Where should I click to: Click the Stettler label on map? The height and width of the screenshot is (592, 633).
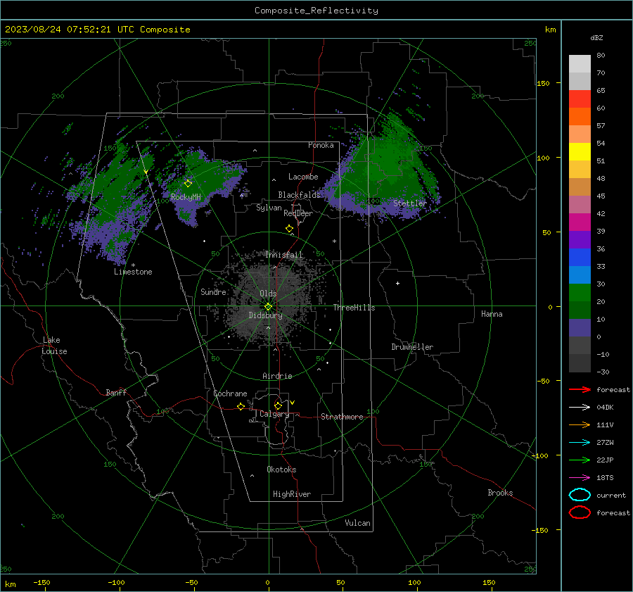(410, 203)
